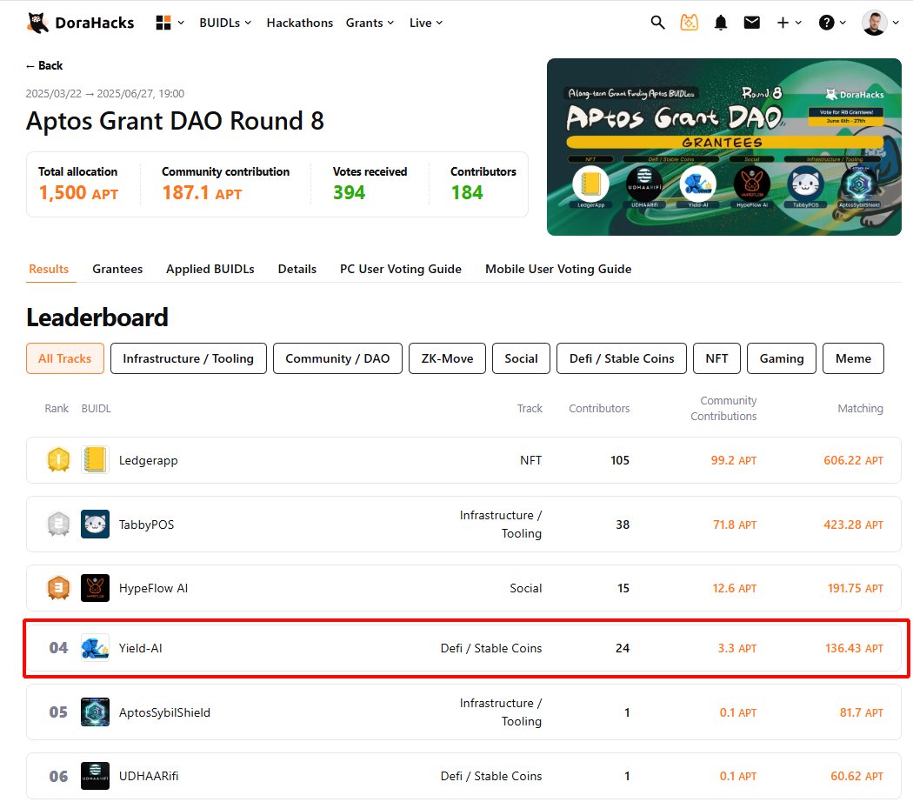
Task: Expand the help menu chevron
Action: [843, 23]
